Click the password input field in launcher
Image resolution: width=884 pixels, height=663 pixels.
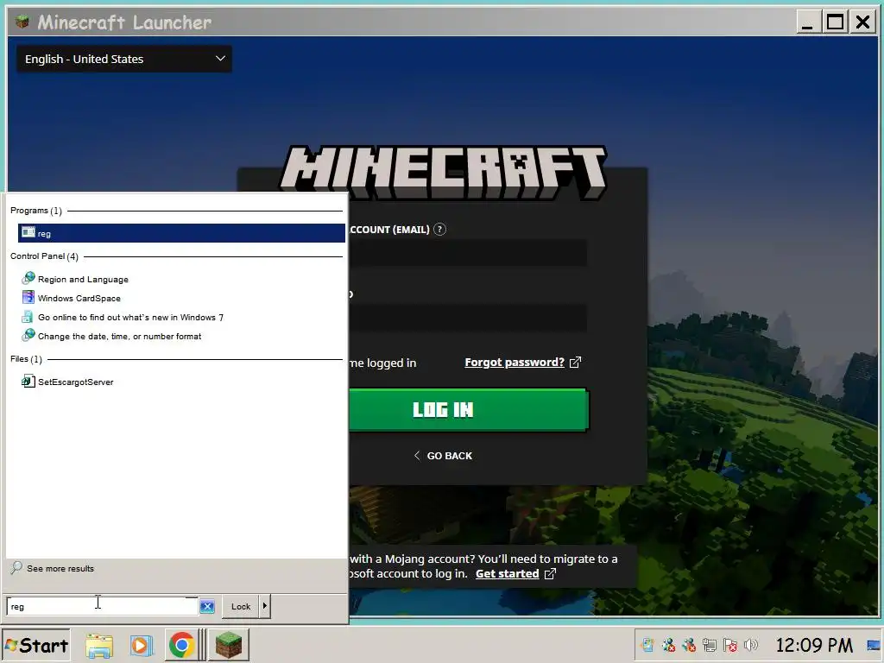coord(468,318)
